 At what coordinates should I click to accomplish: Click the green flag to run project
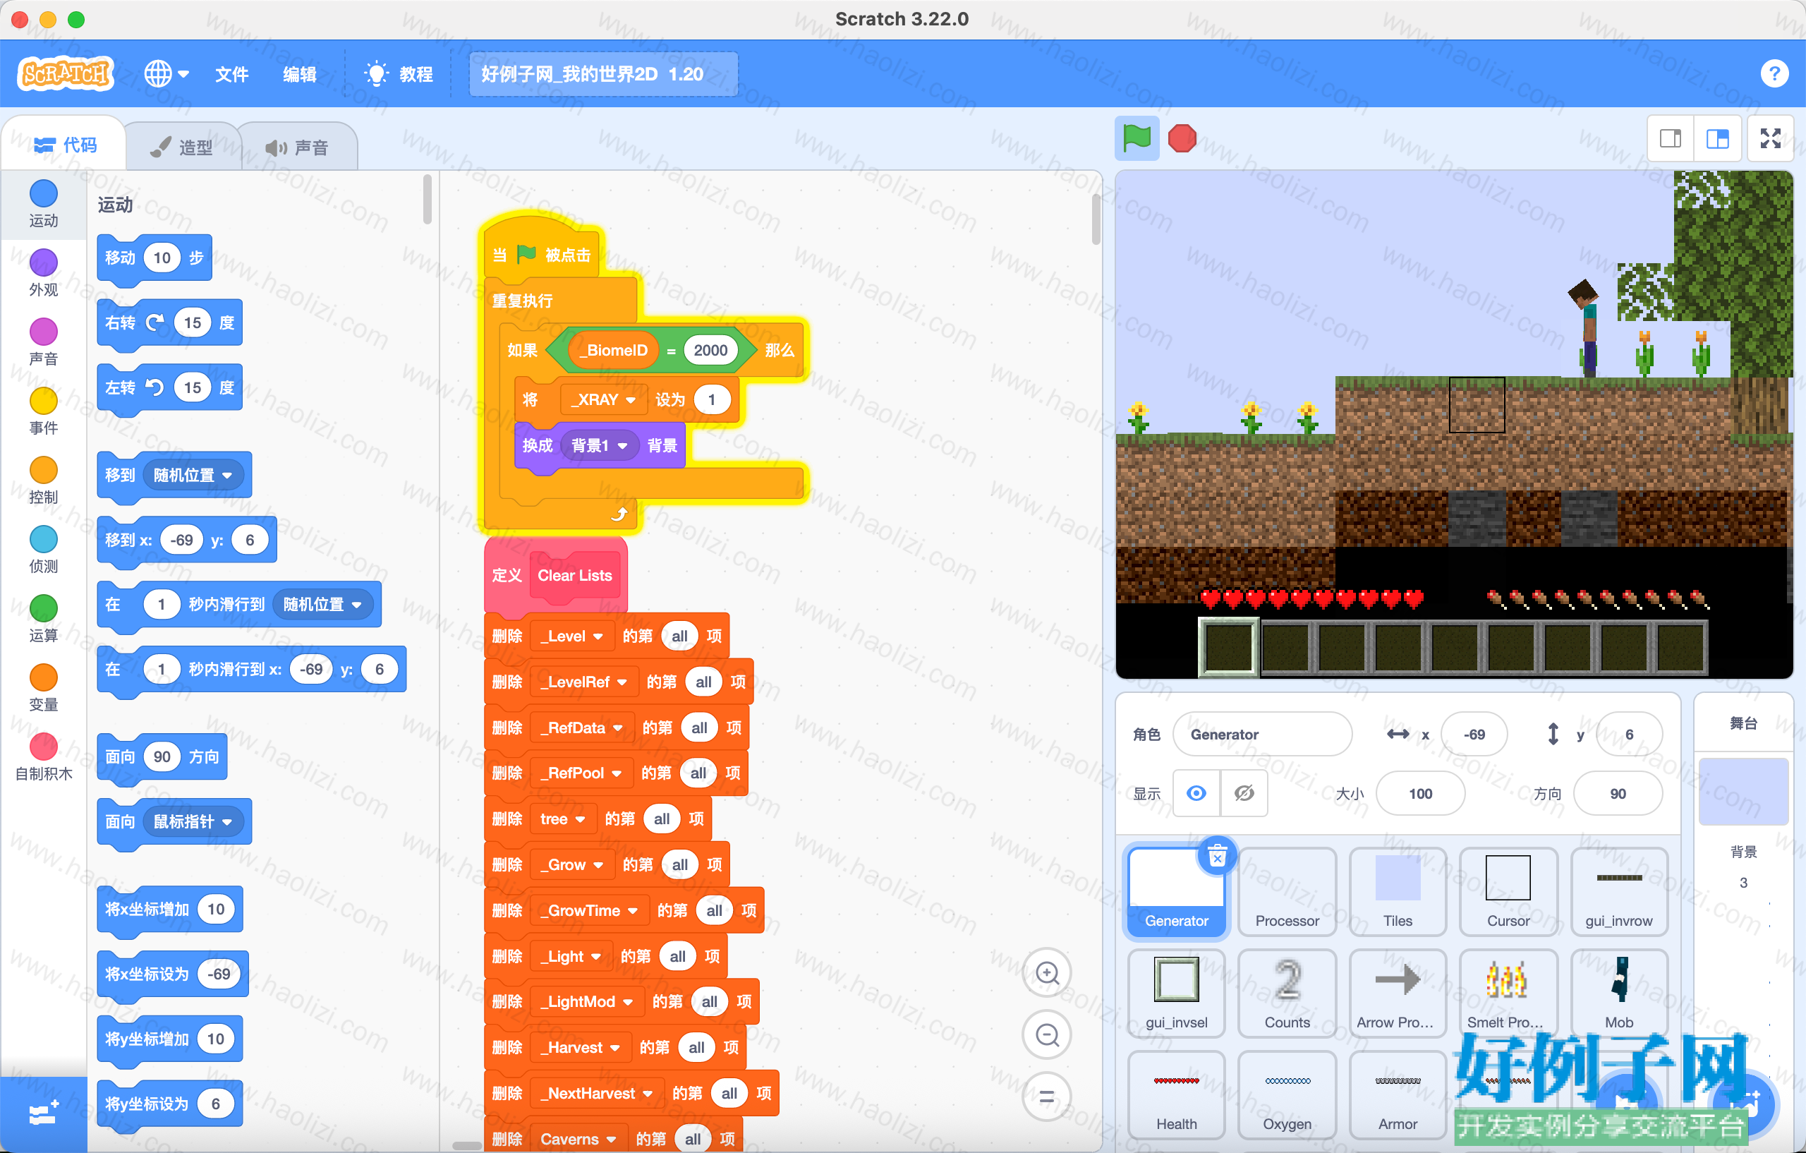(1137, 138)
